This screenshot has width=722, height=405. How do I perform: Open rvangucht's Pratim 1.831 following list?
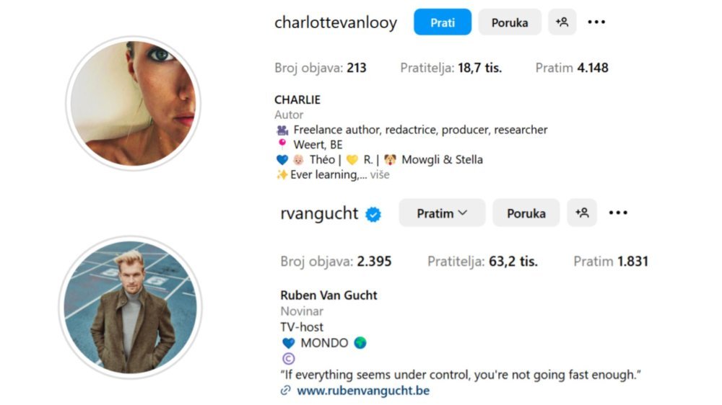click(611, 262)
